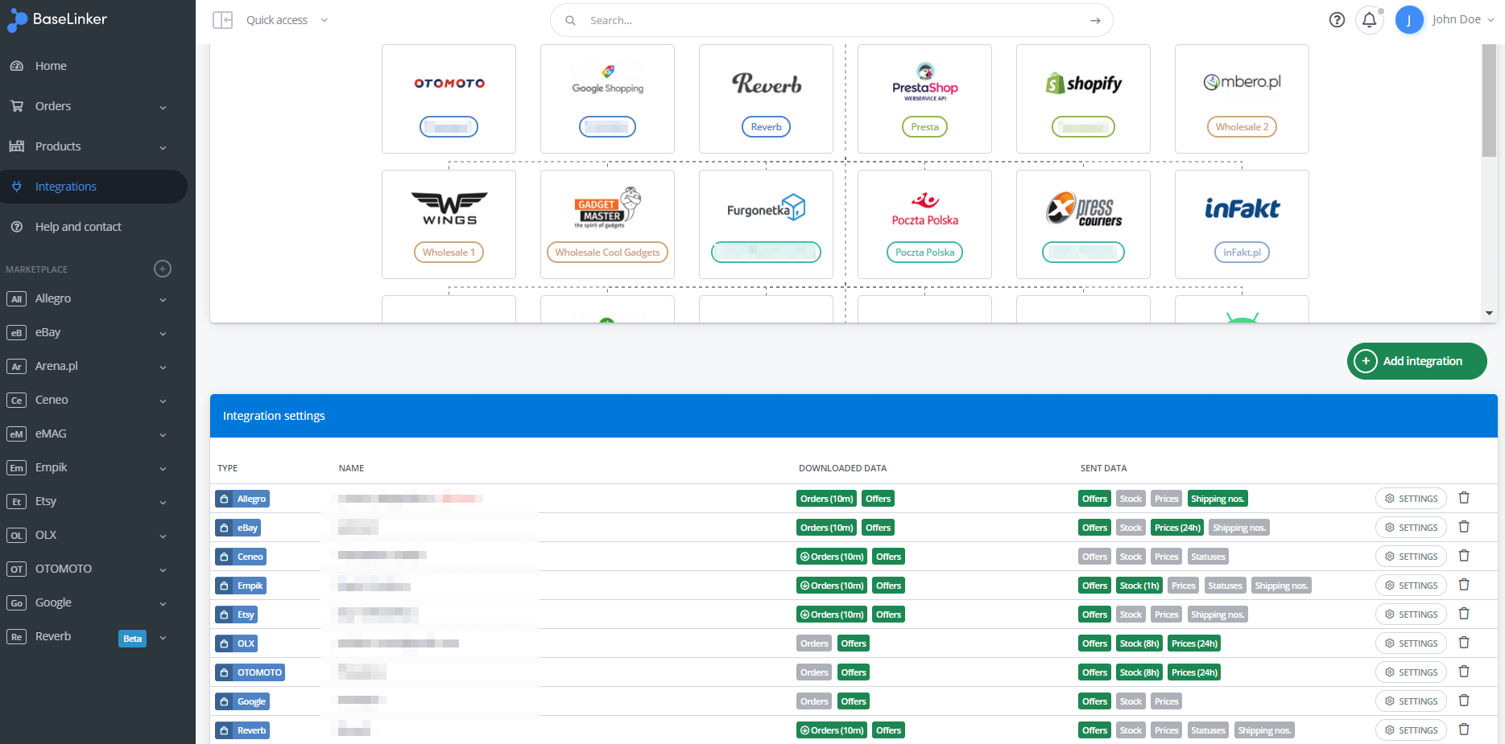Select the Shopify integration card
Image resolution: width=1505 pixels, height=744 pixels.
(1083, 99)
